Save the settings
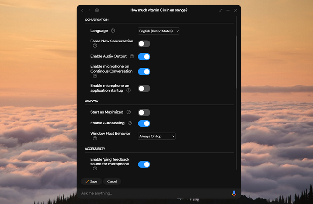 click(x=91, y=181)
